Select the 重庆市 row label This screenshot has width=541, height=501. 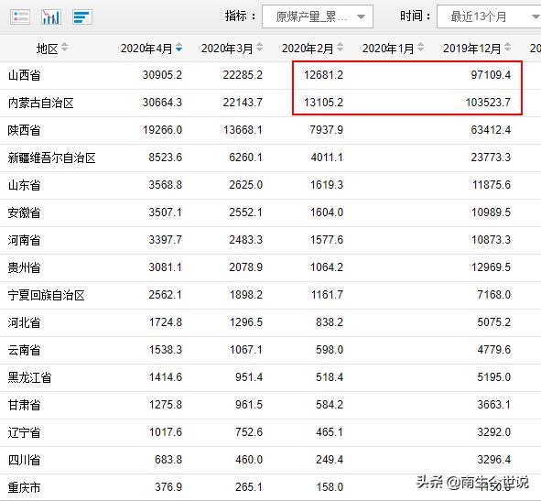click(24, 487)
